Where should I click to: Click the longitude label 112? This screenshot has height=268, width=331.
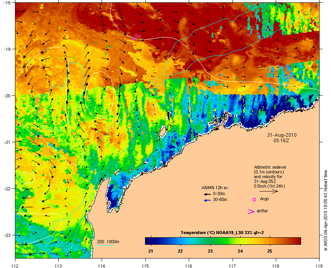[15, 266]
